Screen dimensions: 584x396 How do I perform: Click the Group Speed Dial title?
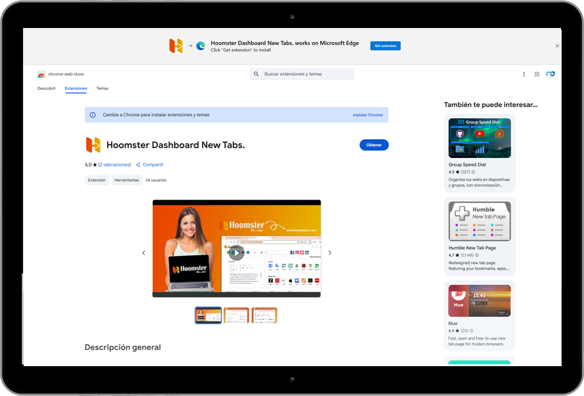click(x=467, y=165)
